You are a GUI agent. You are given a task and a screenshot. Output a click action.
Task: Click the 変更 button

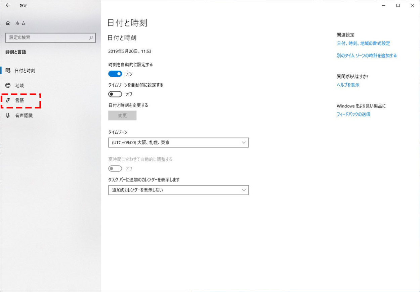point(122,116)
